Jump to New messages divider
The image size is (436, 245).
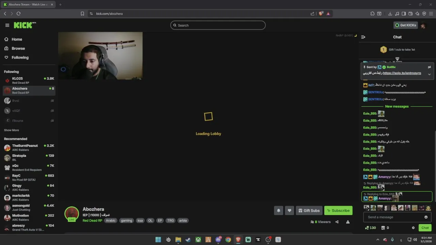tap(397, 107)
